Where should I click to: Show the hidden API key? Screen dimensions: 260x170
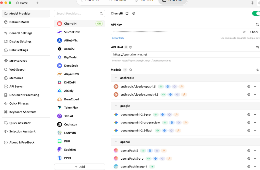[244, 32]
